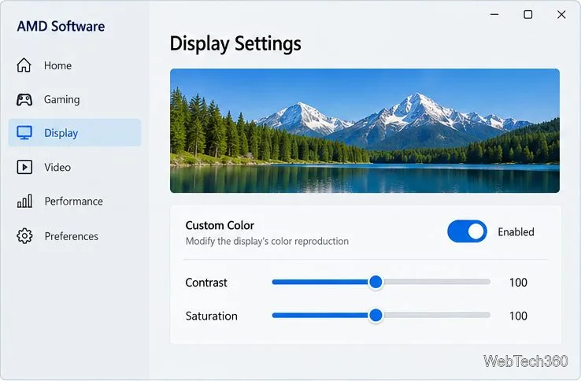
Task: Select the Display label in sidebar
Action: click(x=61, y=133)
